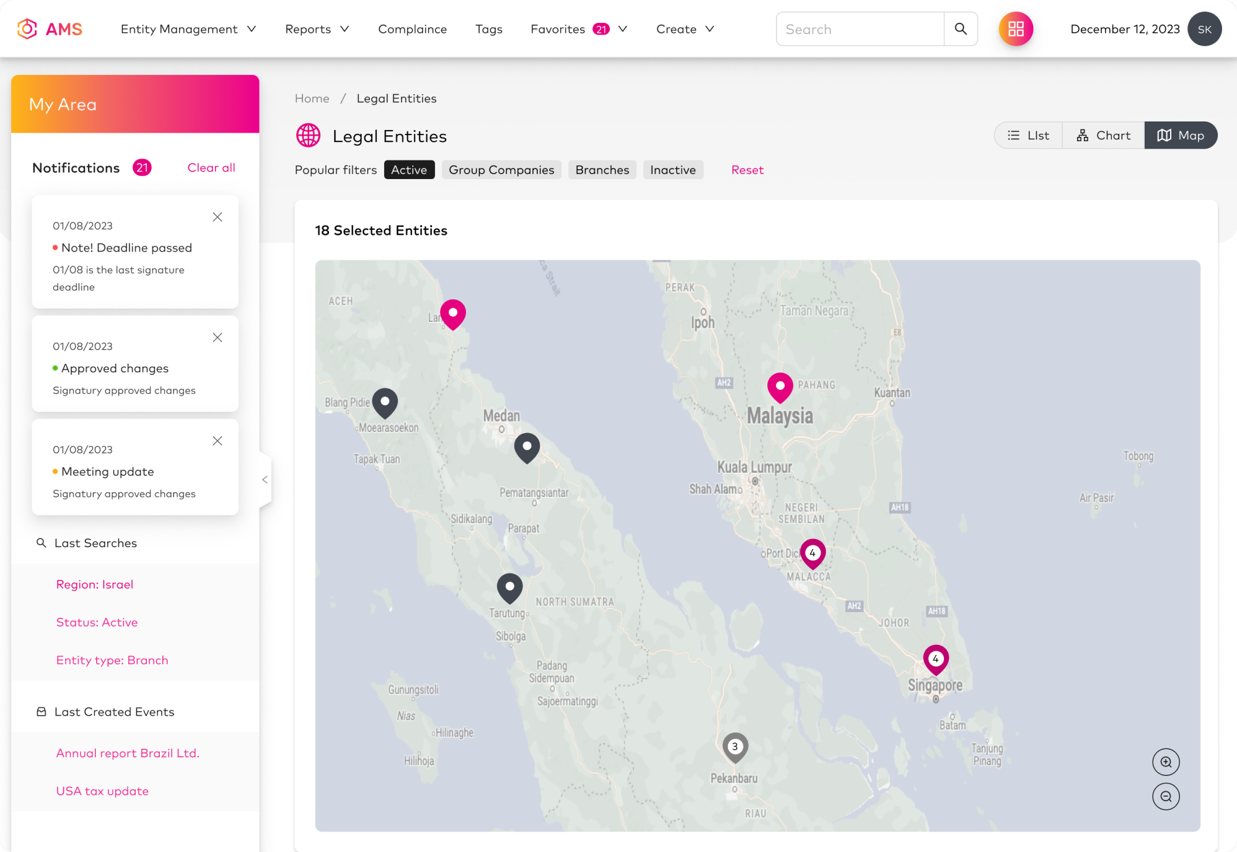This screenshot has height=852, width=1237.
Task: Open USA tax update event
Action: tap(102, 791)
